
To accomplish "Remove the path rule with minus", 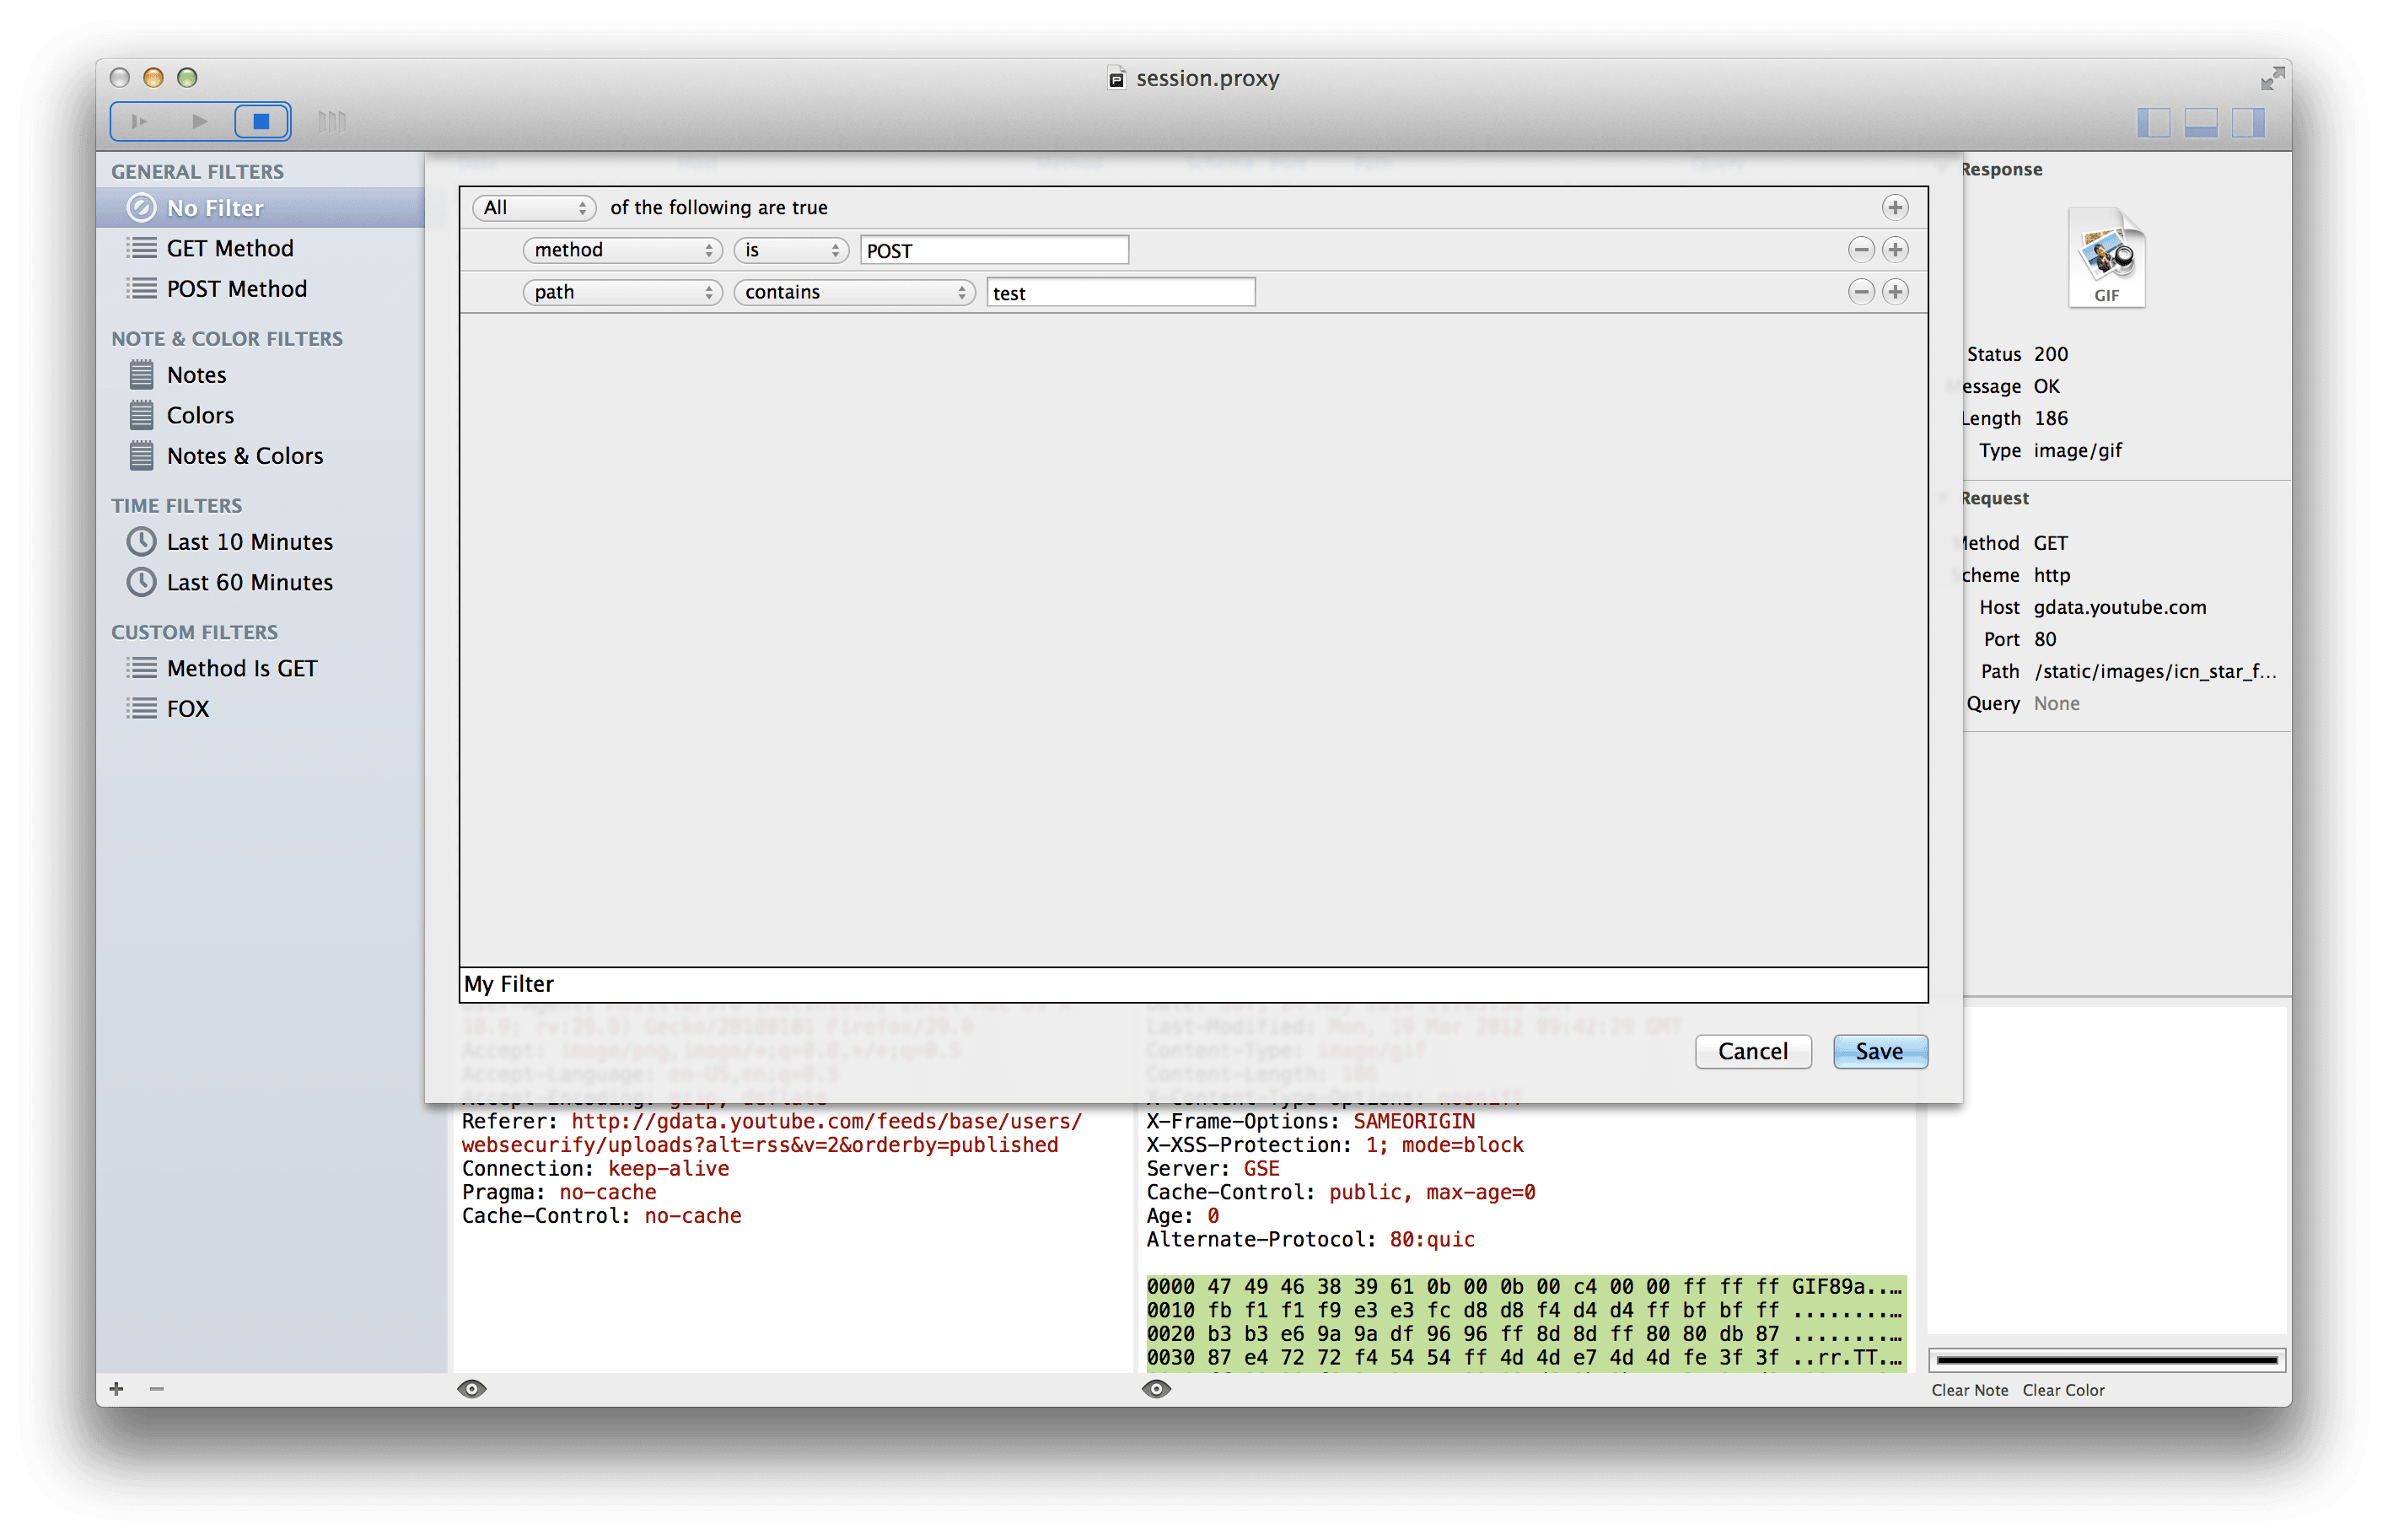I will pos(1860,292).
